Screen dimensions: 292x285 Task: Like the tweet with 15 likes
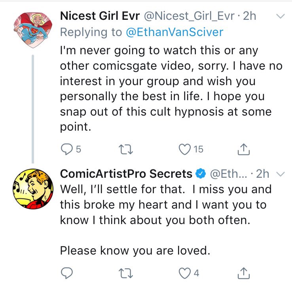coord(184,149)
